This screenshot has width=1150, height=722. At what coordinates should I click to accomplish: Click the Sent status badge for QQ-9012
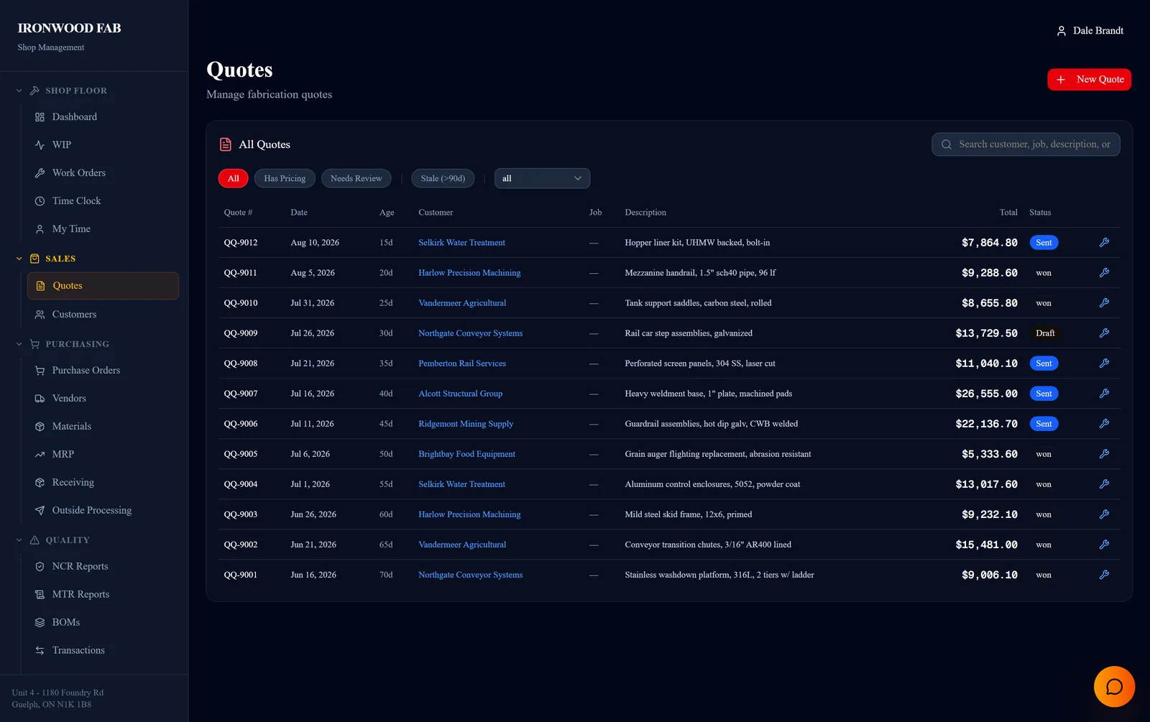pyautogui.click(x=1044, y=243)
